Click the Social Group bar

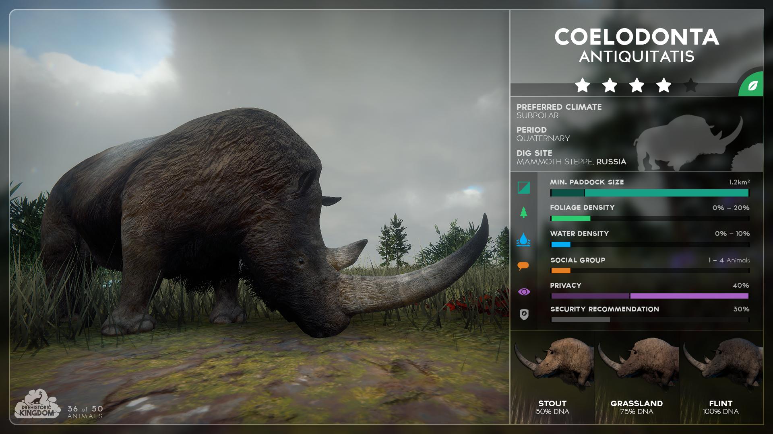(650, 271)
